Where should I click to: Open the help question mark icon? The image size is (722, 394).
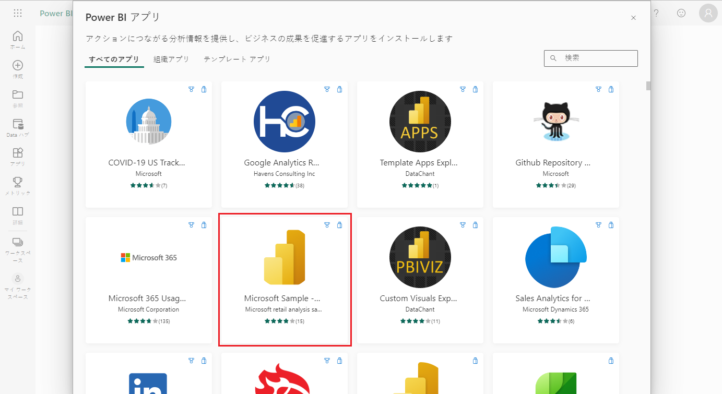(656, 14)
